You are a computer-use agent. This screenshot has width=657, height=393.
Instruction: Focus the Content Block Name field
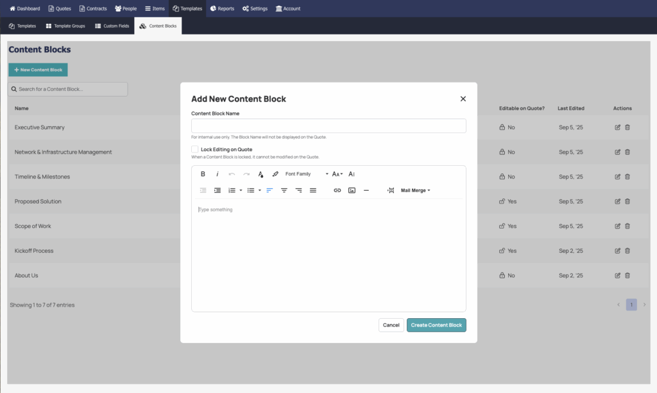click(x=328, y=126)
